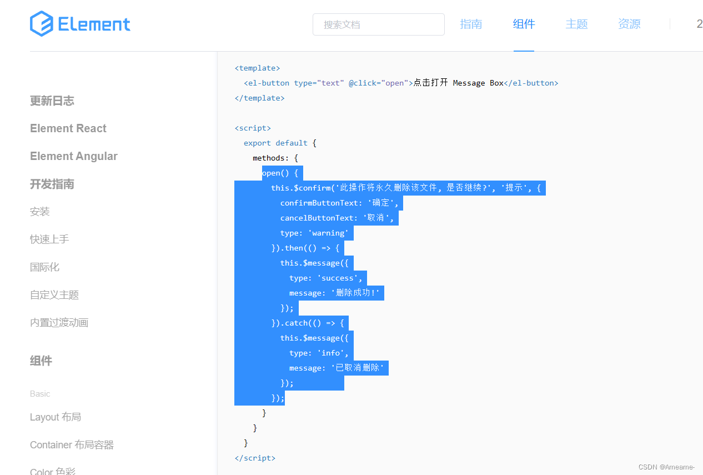Click the type: 'info' code line
This screenshot has width=703, height=475.
click(319, 353)
